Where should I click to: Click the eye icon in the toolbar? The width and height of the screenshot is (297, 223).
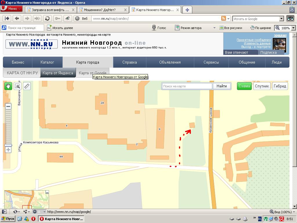click(x=67, y=18)
